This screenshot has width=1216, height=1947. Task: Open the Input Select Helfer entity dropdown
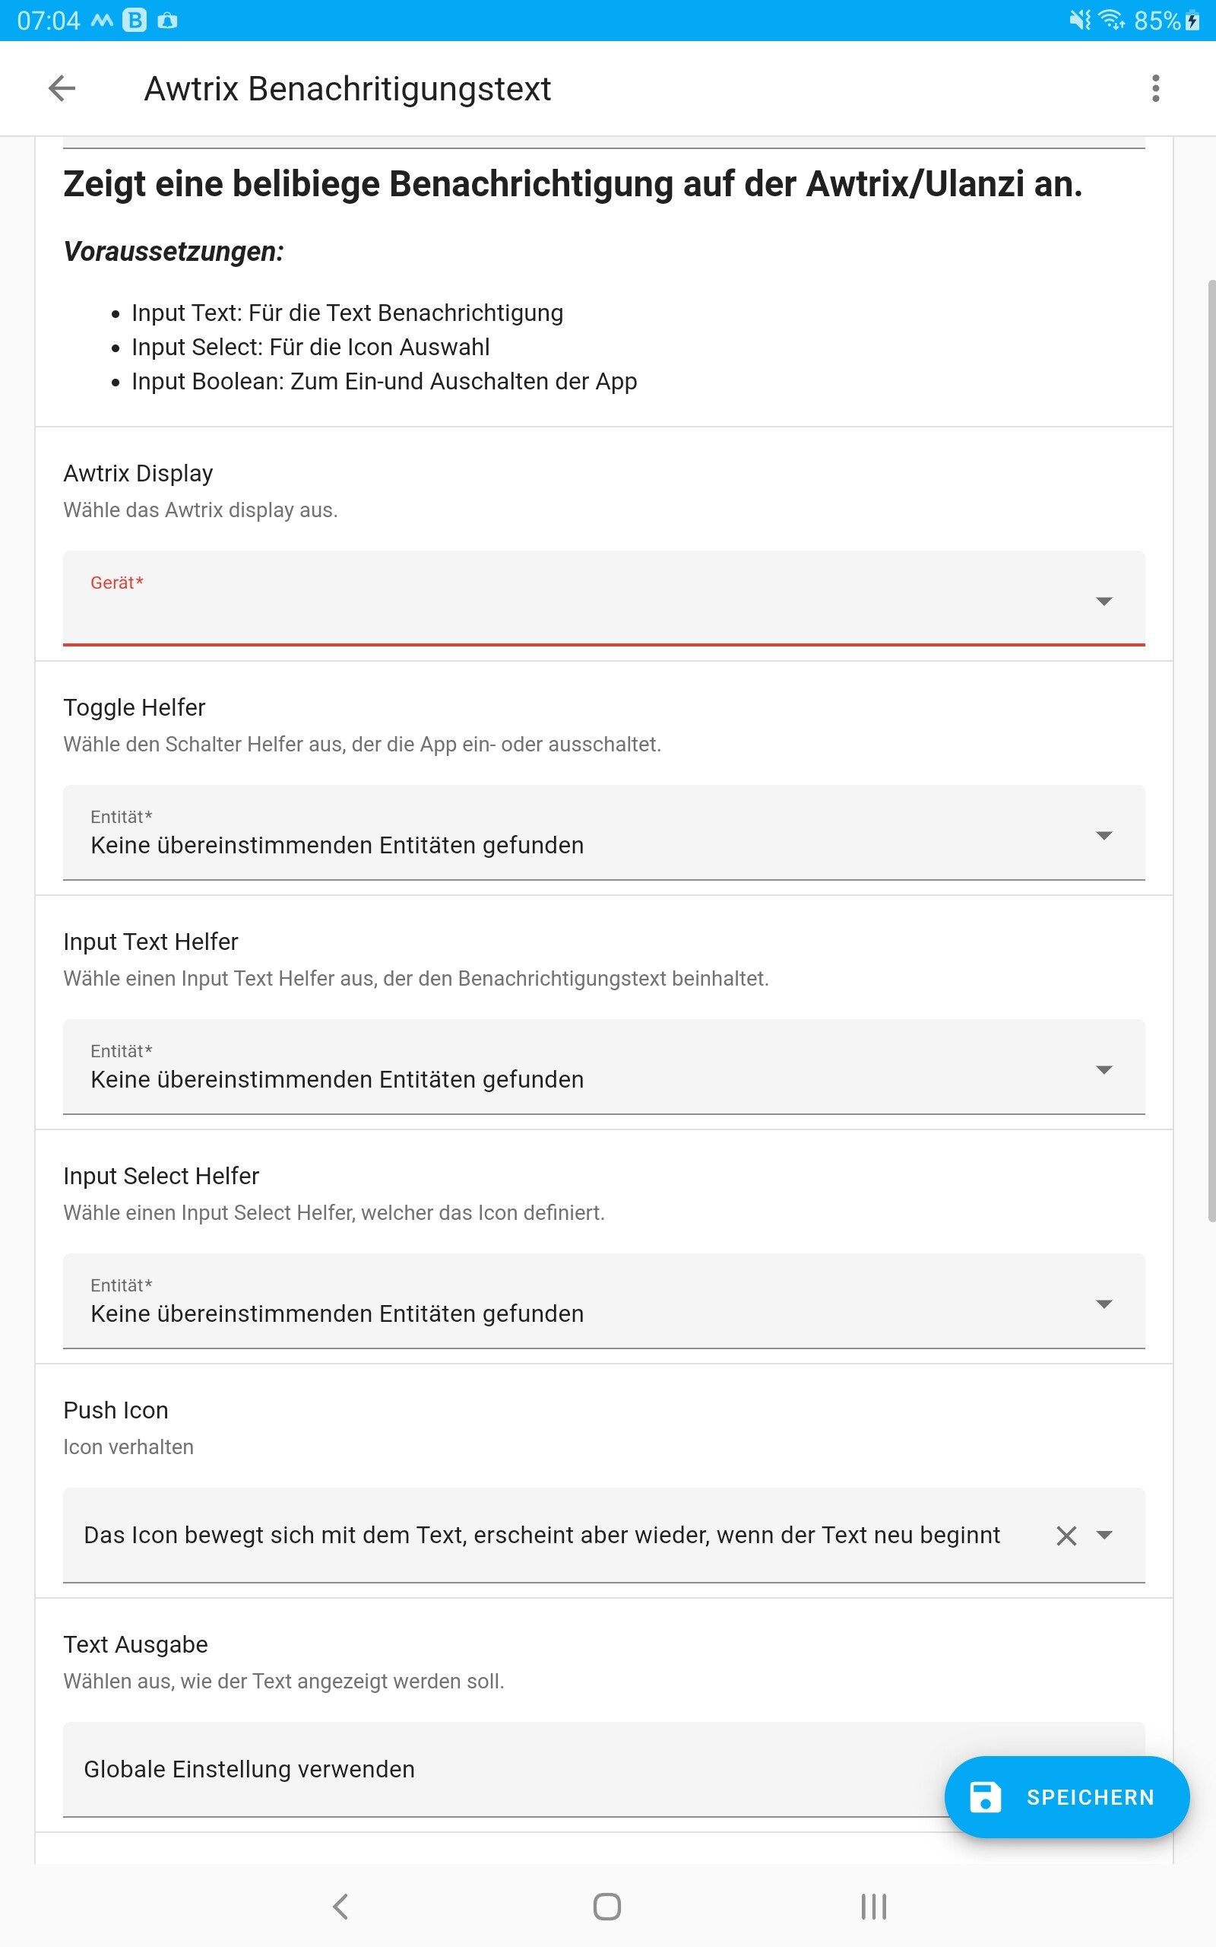[x=1104, y=1304]
